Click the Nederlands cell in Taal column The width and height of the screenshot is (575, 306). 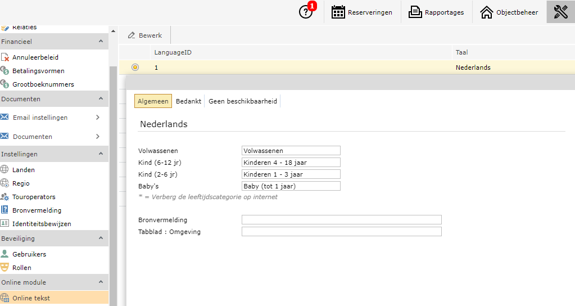473,67
